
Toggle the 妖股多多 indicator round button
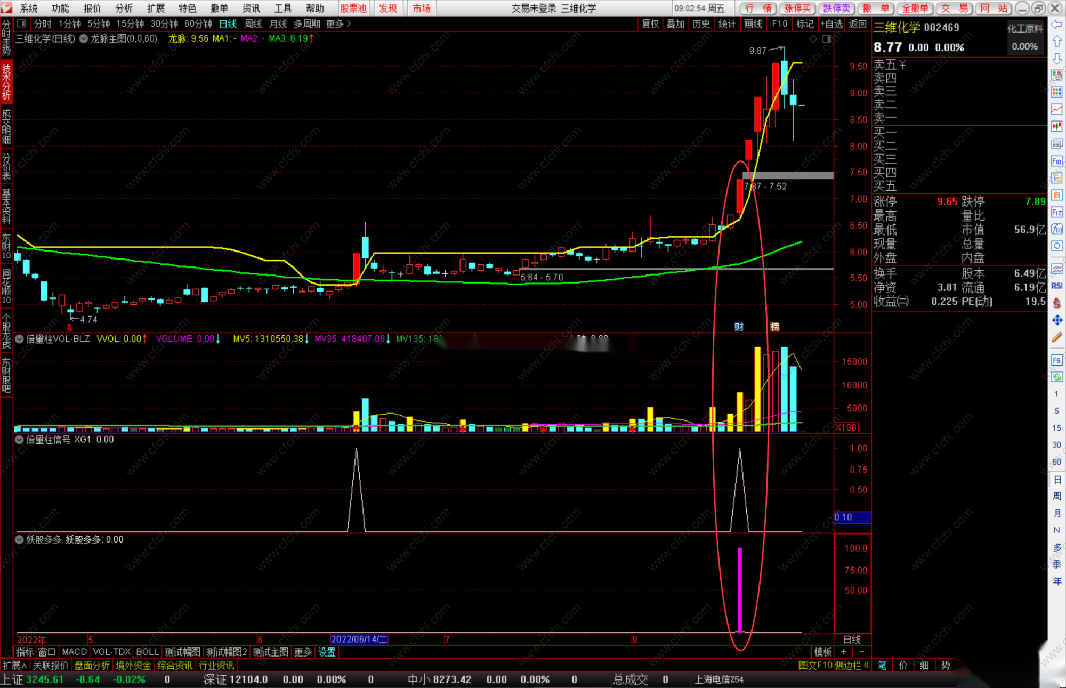point(20,539)
